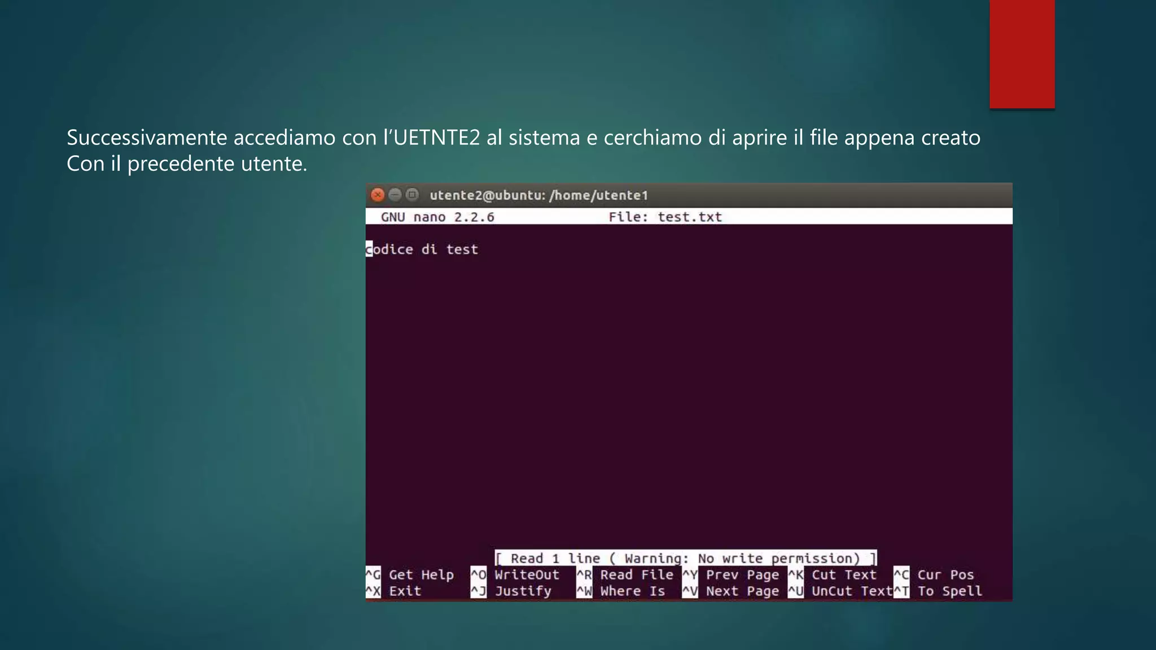
Task: Click the ^T To Spell shortcut
Action: [x=938, y=591]
